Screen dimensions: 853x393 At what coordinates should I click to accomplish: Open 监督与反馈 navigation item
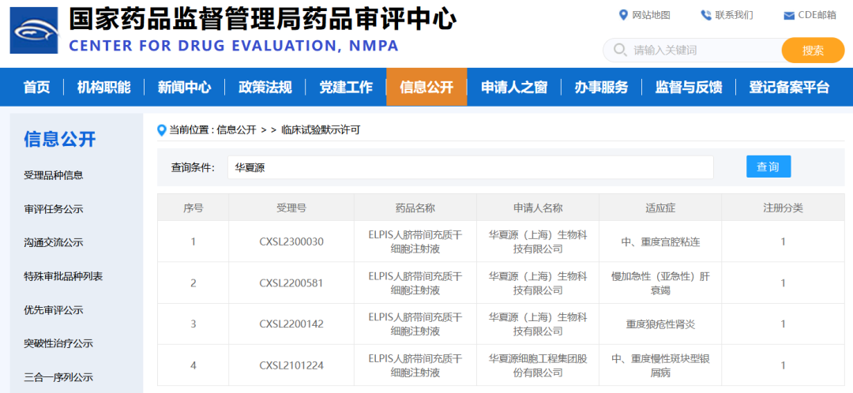[x=688, y=87]
